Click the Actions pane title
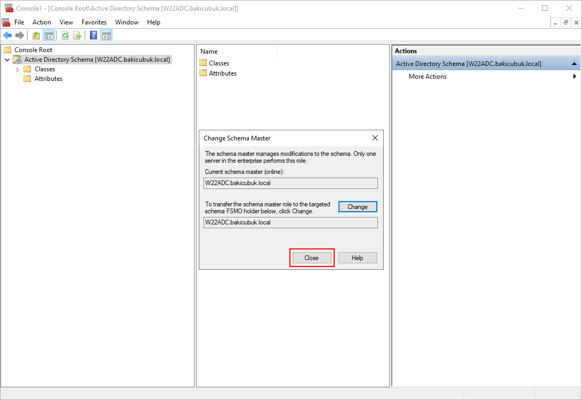 (406, 51)
